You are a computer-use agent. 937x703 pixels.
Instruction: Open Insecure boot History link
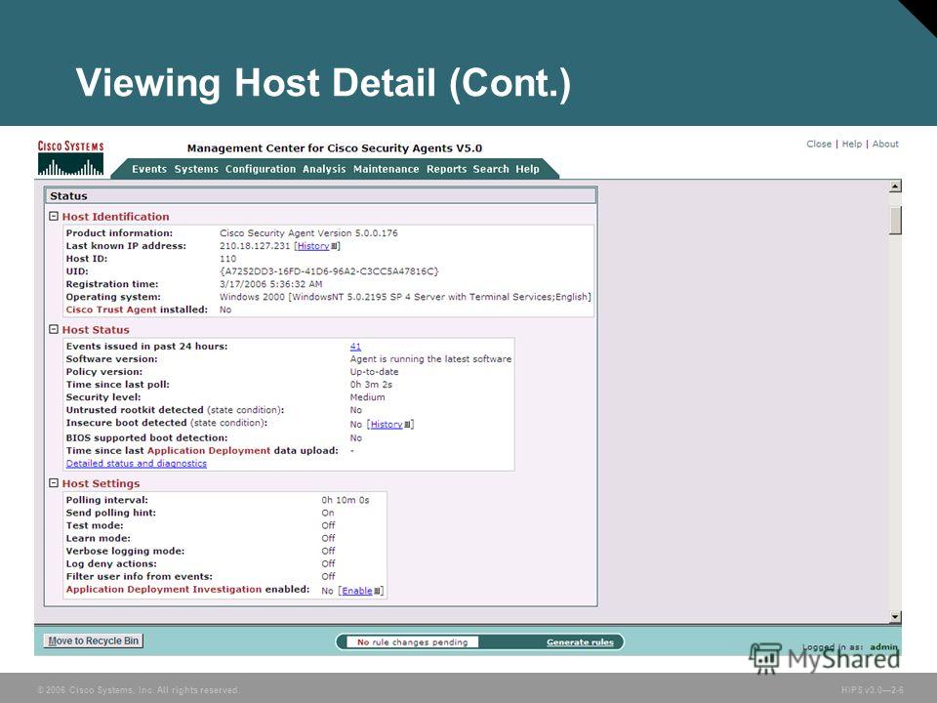point(387,425)
